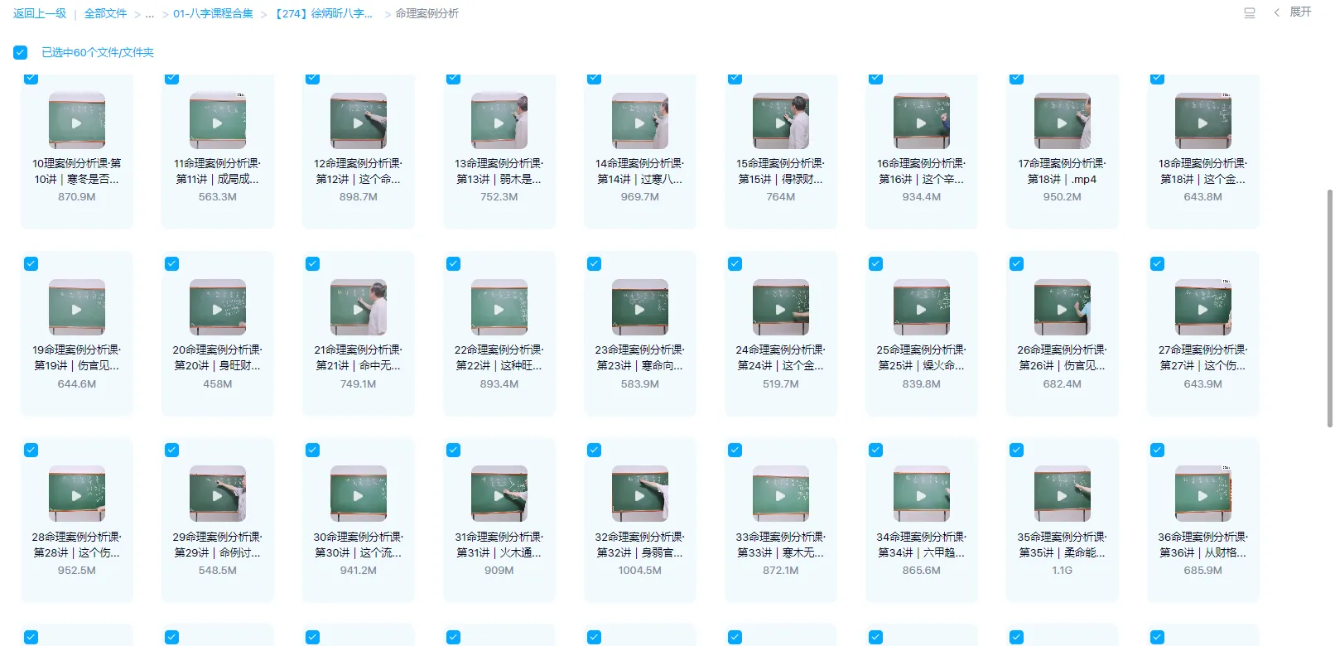Screen dimensions: 1335x646
Task: Play the 24命理案例分析课 第24讲 video
Action: click(780, 309)
